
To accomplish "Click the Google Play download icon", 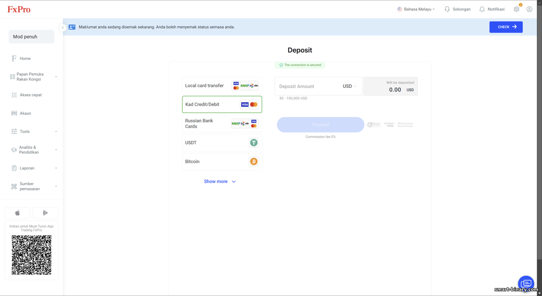I will pyautogui.click(x=45, y=213).
